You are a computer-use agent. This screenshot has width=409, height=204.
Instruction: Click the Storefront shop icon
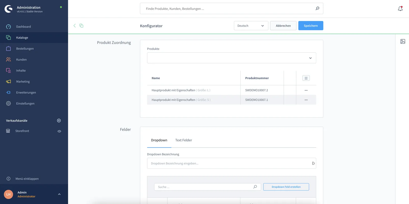(x=8, y=131)
